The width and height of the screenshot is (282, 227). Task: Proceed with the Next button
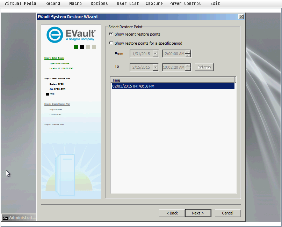tap(198, 213)
